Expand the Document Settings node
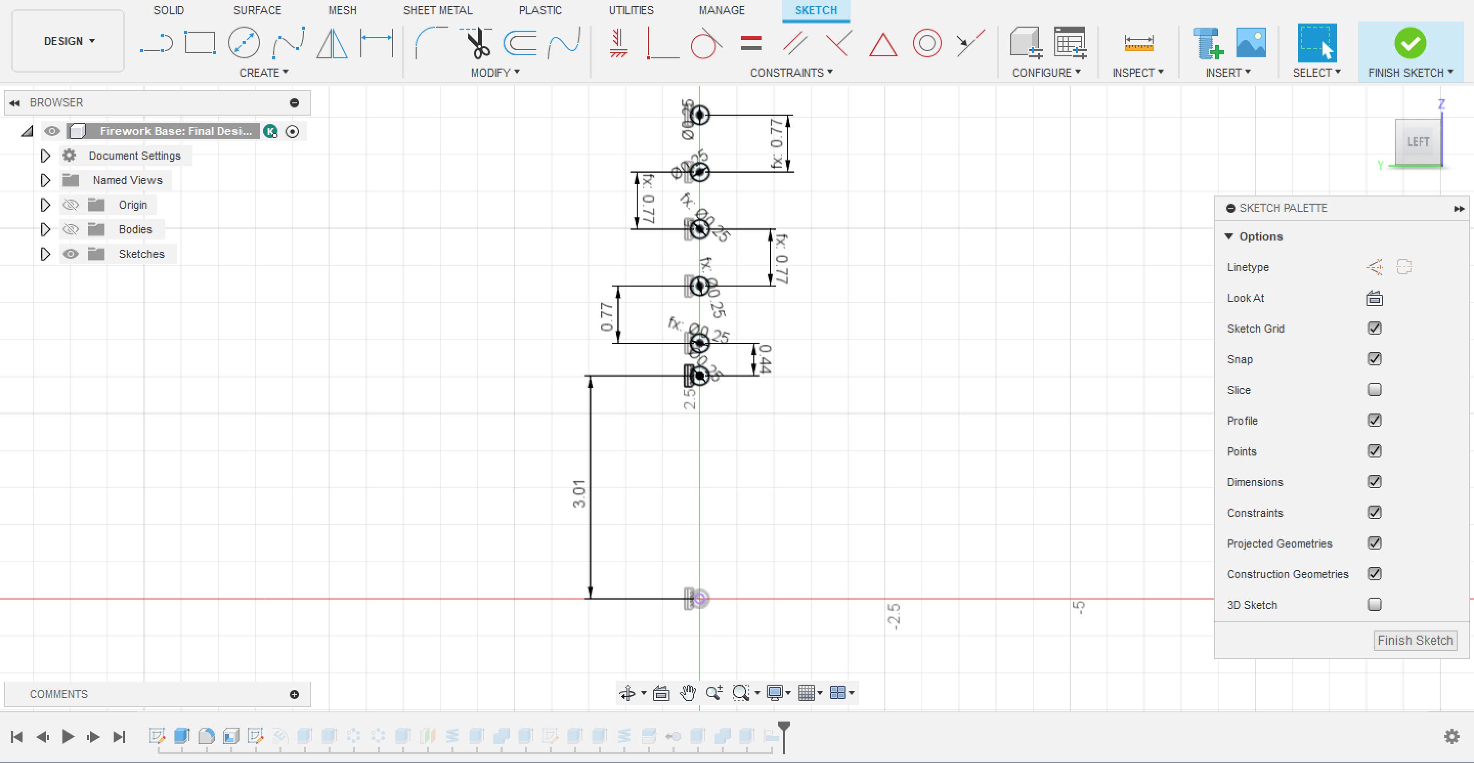Image resolution: width=1474 pixels, height=763 pixels. 45,156
